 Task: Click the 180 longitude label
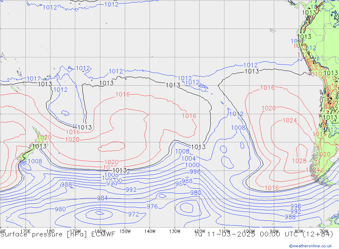51,231
